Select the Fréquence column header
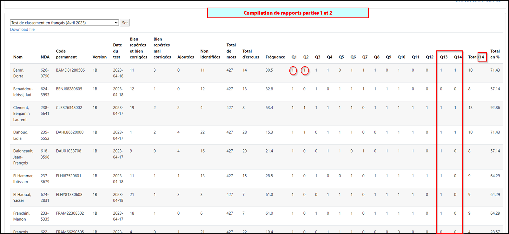Image resolution: width=509 pixels, height=234 pixels. point(275,57)
